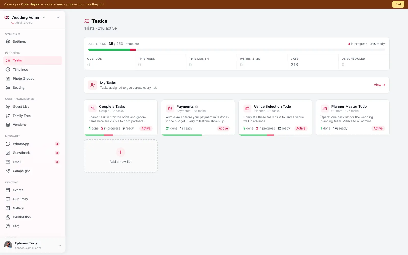408x255 pixels.
Task: Click the Couple's Tasks card progress bar
Action: tap(121, 135)
